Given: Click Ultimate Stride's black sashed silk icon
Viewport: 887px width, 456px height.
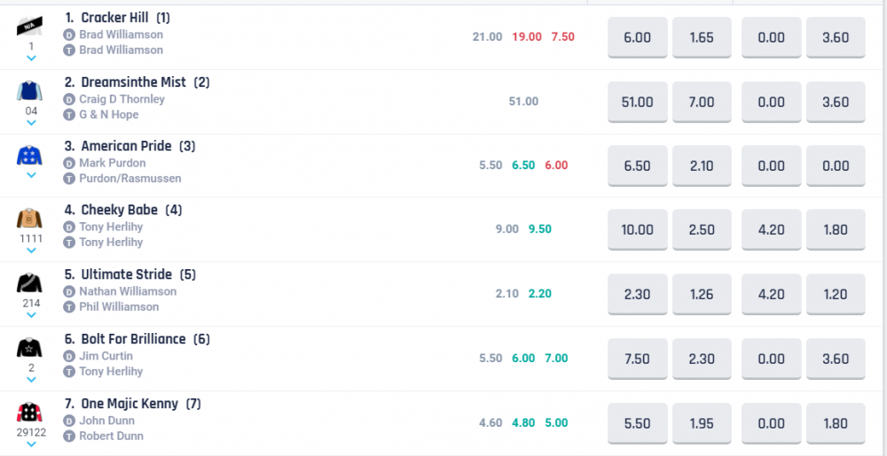Looking at the screenshot, I should [31, 283].
